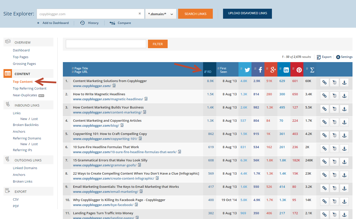Screen dimensions: 356x219
Task: Click the orange Filter button
Action: click(x=158, y=44)
